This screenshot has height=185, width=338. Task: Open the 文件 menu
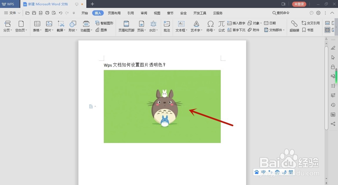[12, 13]
